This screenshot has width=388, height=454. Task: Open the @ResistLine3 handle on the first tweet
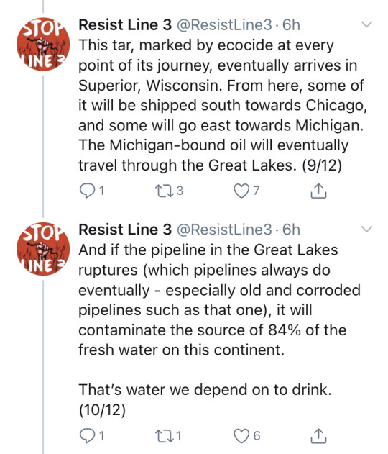click(x=224, y=25)
